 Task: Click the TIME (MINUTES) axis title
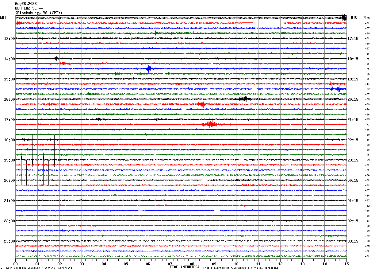[185, 267]
